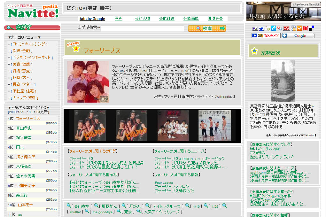Screen dimensions: 326x217
Task: Open the Four Leaves info link
Action: (x=164, y=182)
